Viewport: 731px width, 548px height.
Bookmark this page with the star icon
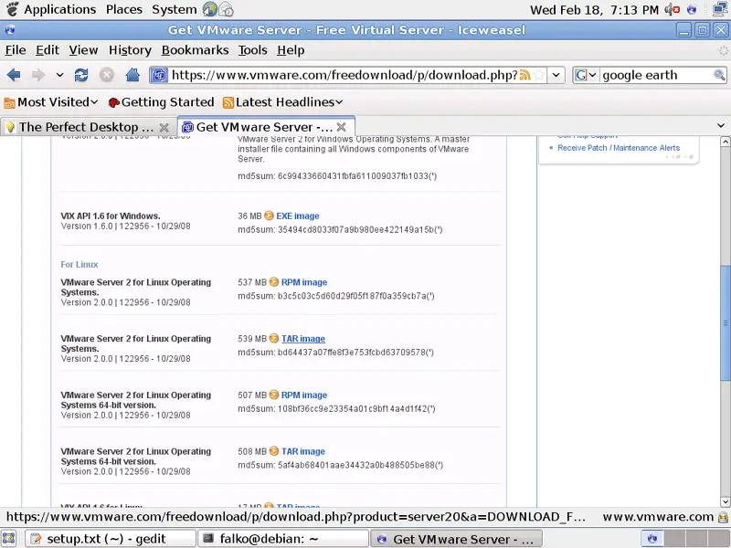pyautogui.click(x=539, y=75)
